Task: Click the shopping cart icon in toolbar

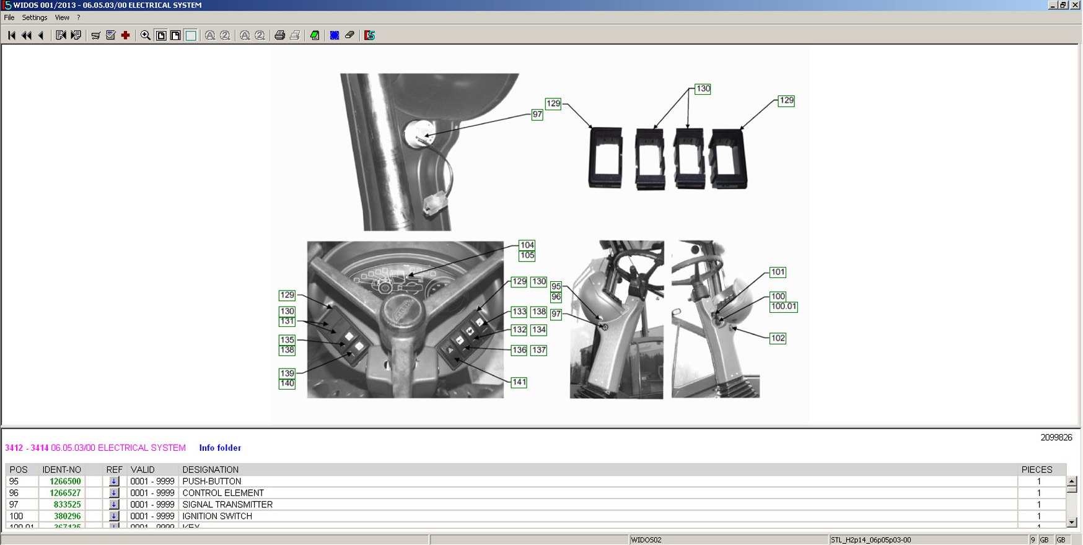Action: (x=95, y=35)
